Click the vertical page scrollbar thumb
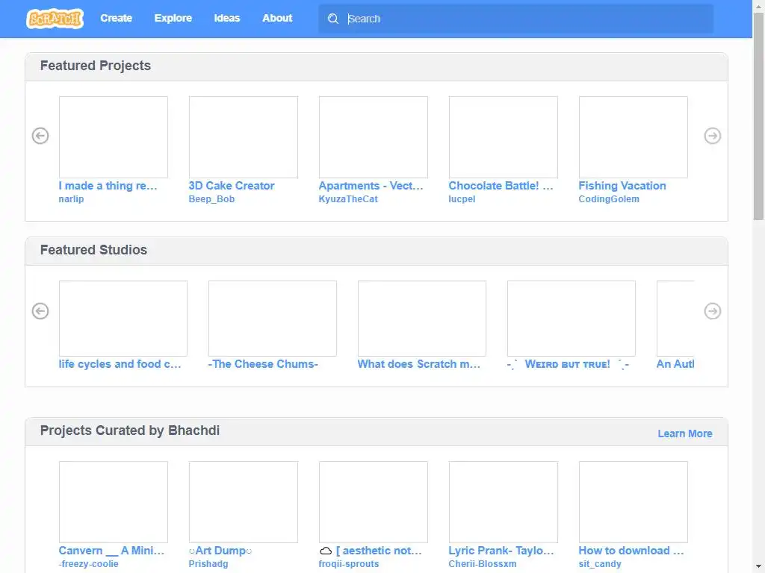The height and width of the screenshot is (573, 765). pyautogui.click(x=759, y=115)
